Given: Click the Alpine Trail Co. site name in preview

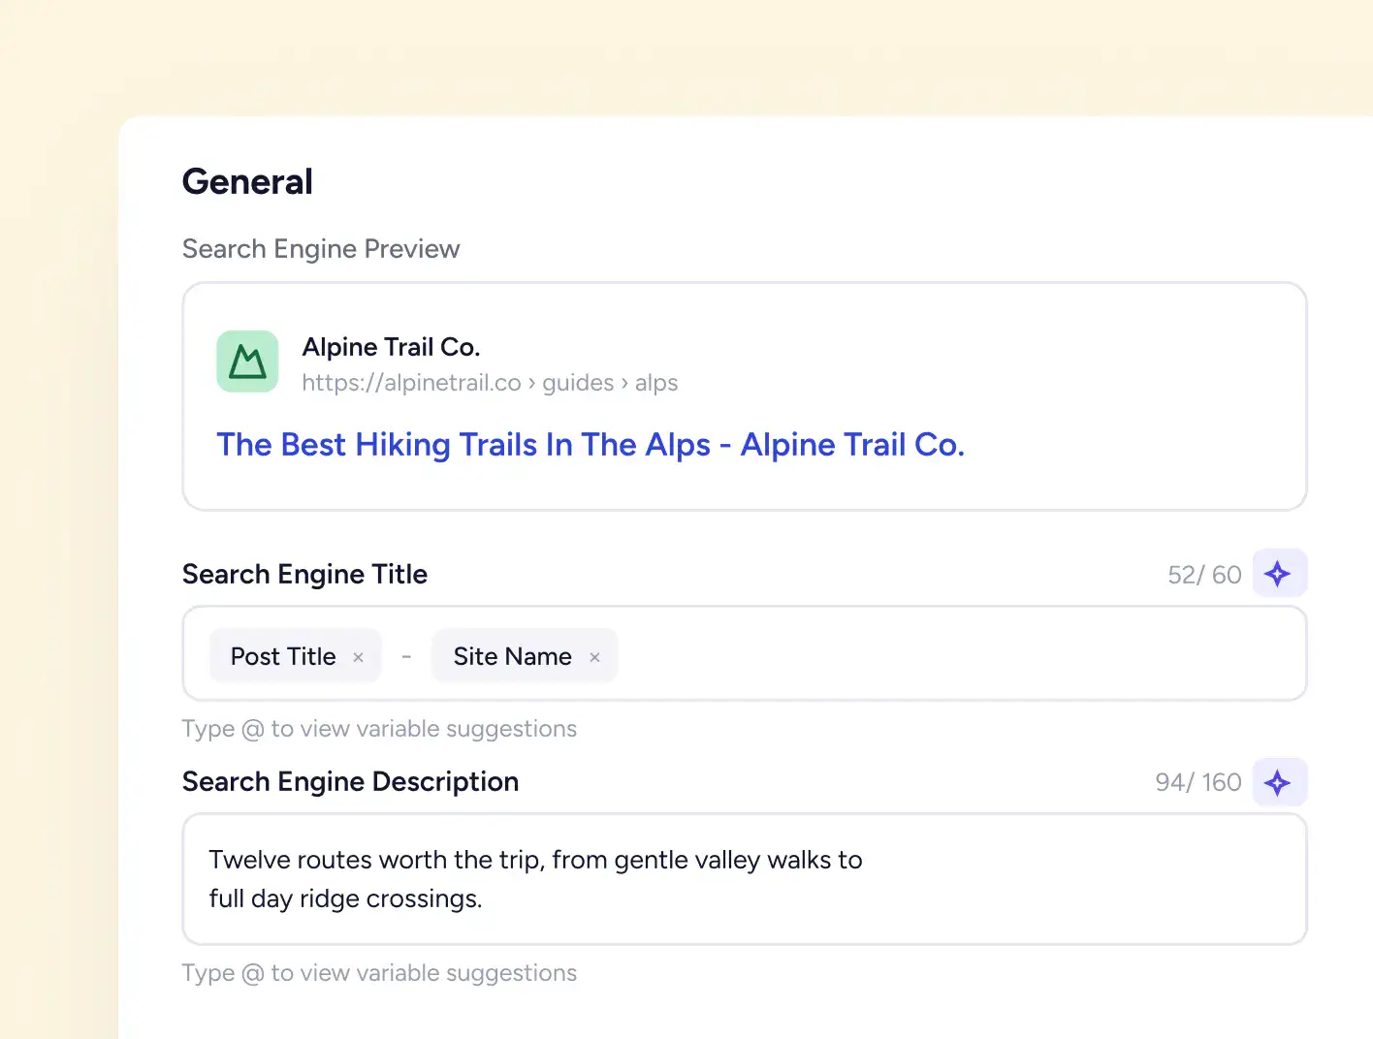Looking at the screenshot, I should coord(391,347).
